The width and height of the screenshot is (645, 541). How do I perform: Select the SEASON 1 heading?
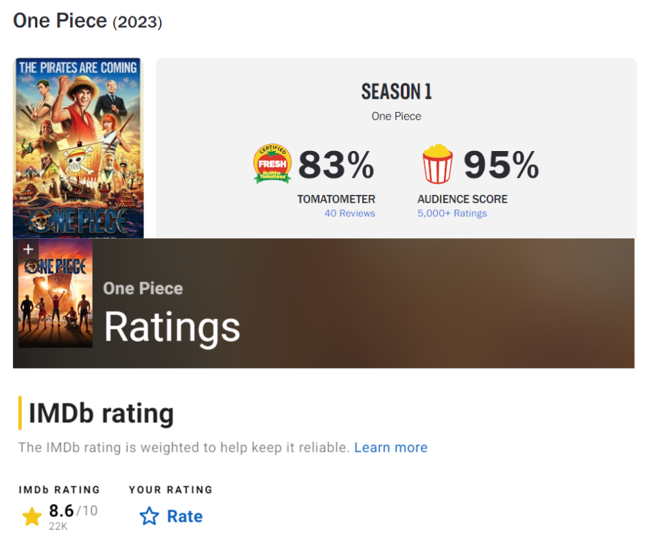pyautogui.click(x=397, y=91)
